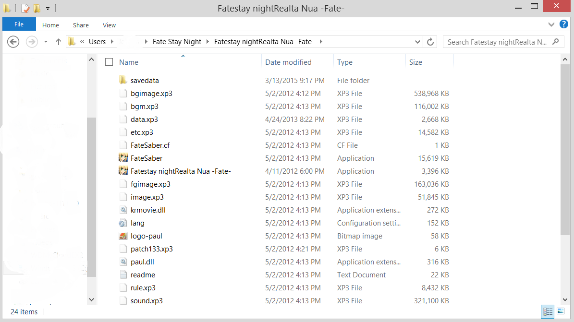Open Quick Access Toolbar customize dropdown
574x322 pixels.
[48, 8]
